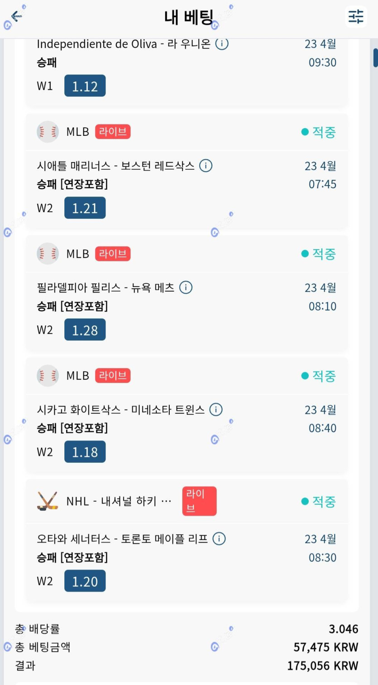Viewport: 378px width, 685px height.
Task: Tap the 1.18 odds box
Action: click(x=85, y=452)
